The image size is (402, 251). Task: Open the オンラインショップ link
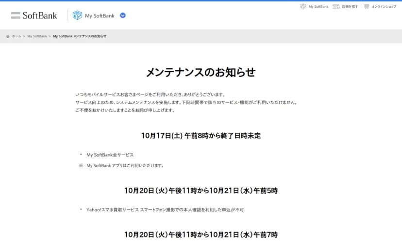coord(384,7)
